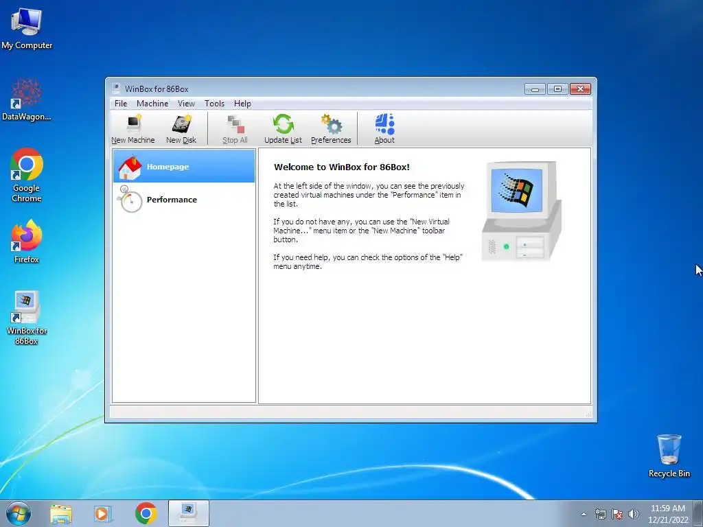Click the Windows 95 computer illustration

tap(521, 211)
